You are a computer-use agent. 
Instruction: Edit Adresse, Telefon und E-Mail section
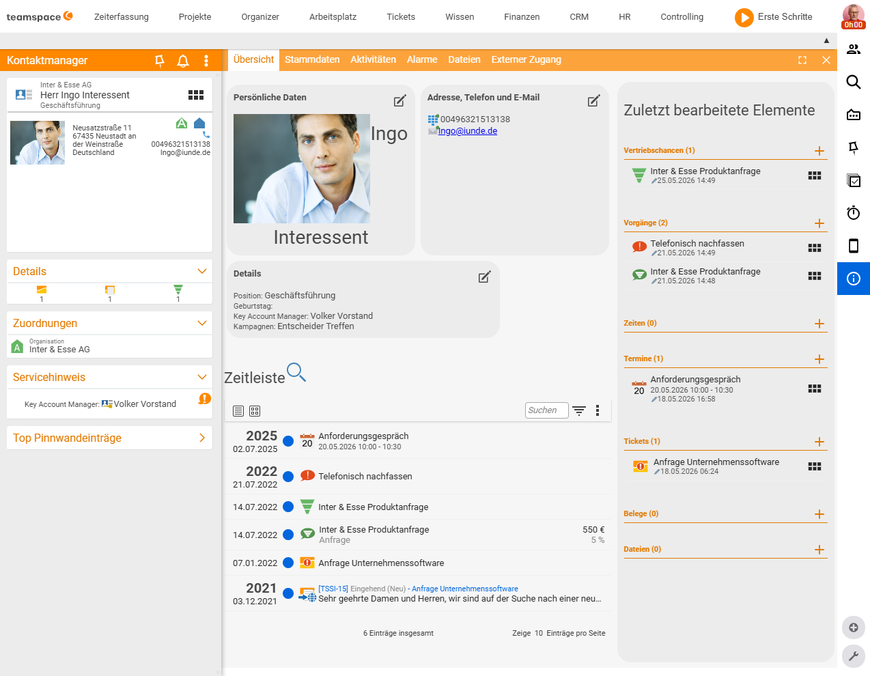coord(594,101)
